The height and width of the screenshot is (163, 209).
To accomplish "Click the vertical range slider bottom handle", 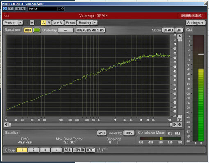I will (179, 116).
